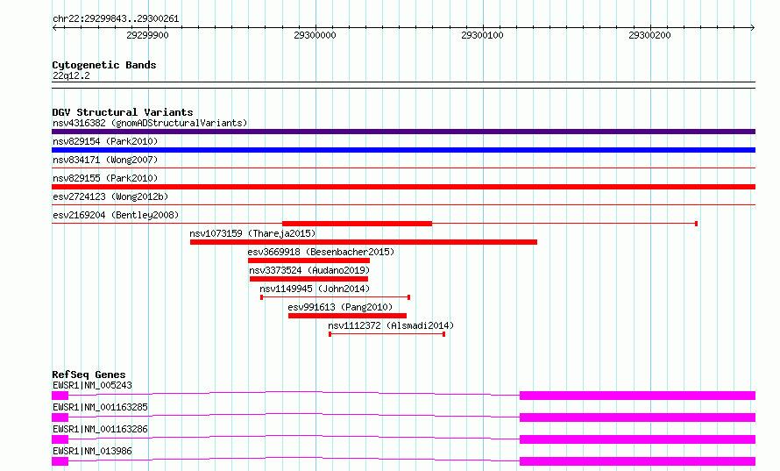Image resolution: width=780 pixels, height=471 pixels.
Task: Click the DGV Structural Variants track heading
Action: (x=123, y=112)
